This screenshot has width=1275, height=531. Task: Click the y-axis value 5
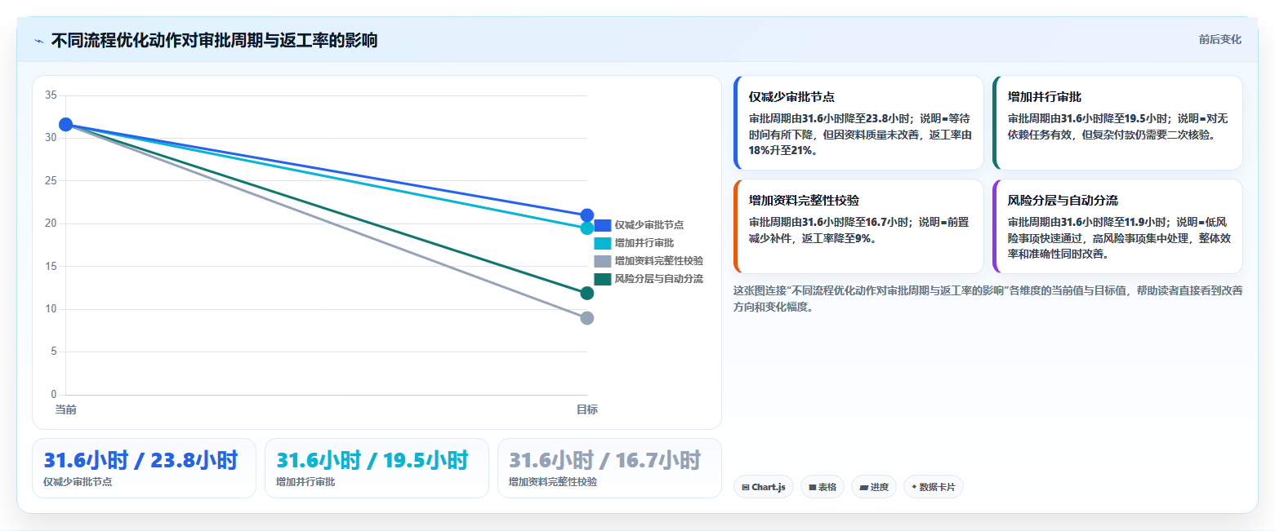click(x=53, y=352)
